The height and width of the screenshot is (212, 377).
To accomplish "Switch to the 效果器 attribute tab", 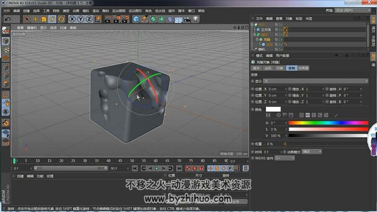I will (x=303, y=68).
